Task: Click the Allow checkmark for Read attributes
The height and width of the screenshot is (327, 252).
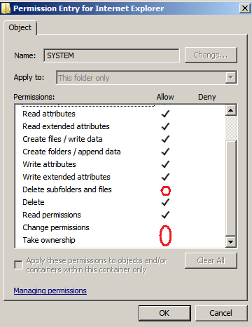Action: (x=165, y=114)
